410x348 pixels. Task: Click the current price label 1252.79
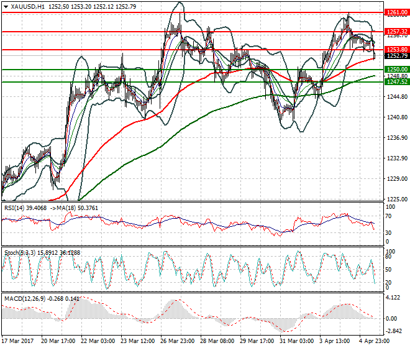click(397, 56)
